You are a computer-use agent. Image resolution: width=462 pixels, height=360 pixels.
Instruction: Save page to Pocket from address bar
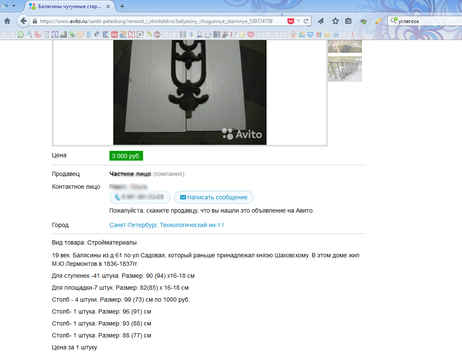[290, 21]
